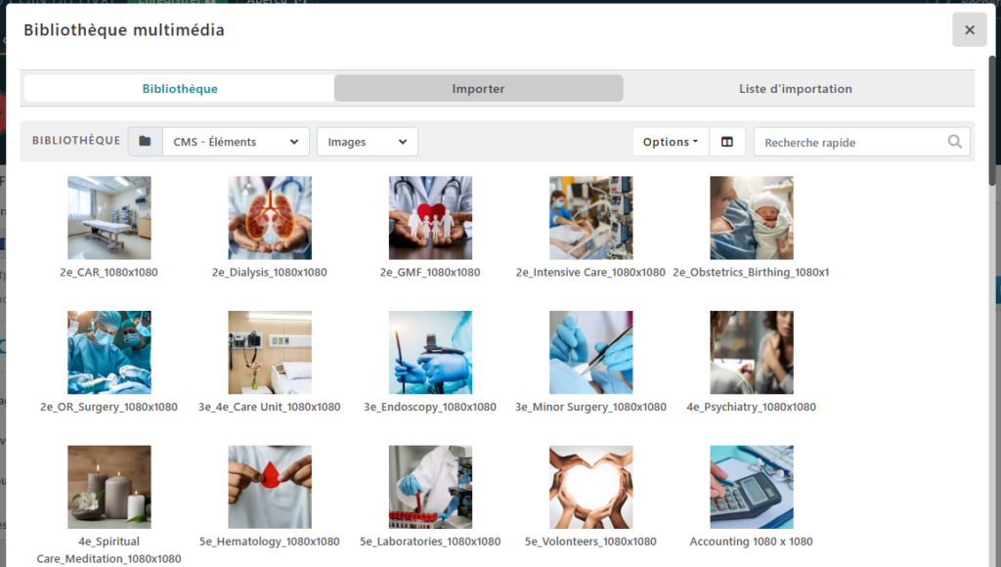Switch to the Importer tab
This screenshot has width=1001, height=567.
click(x=478, y=89)
